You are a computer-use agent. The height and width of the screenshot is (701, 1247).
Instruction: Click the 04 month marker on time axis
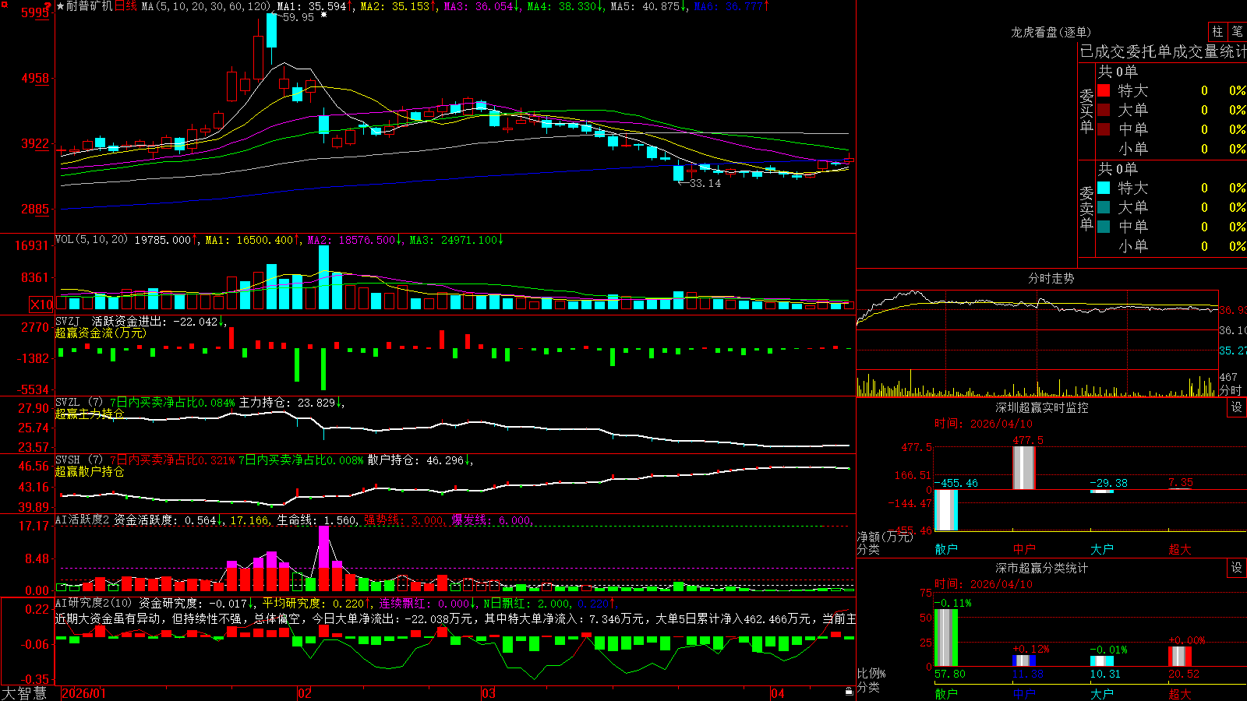[x=778, y=693]
